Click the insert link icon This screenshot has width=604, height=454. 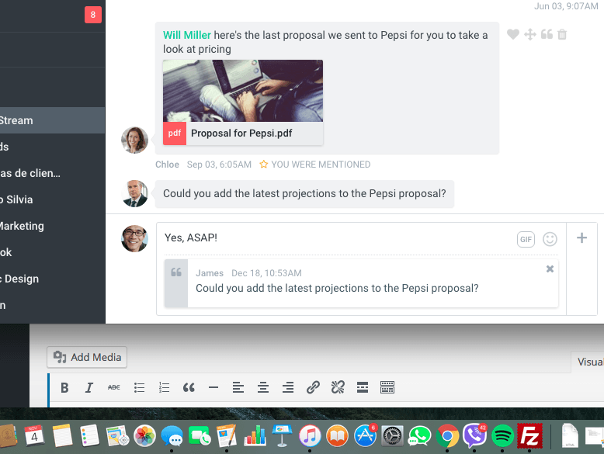[313, 387]
